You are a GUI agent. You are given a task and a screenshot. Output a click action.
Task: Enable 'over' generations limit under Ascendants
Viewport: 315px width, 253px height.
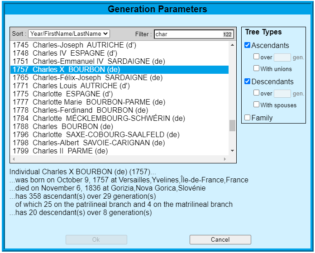(x=256, y=57)
